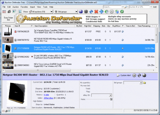Click the status bar grid icon
This screenshot has height=115, width=160.
tap(4, 111)
